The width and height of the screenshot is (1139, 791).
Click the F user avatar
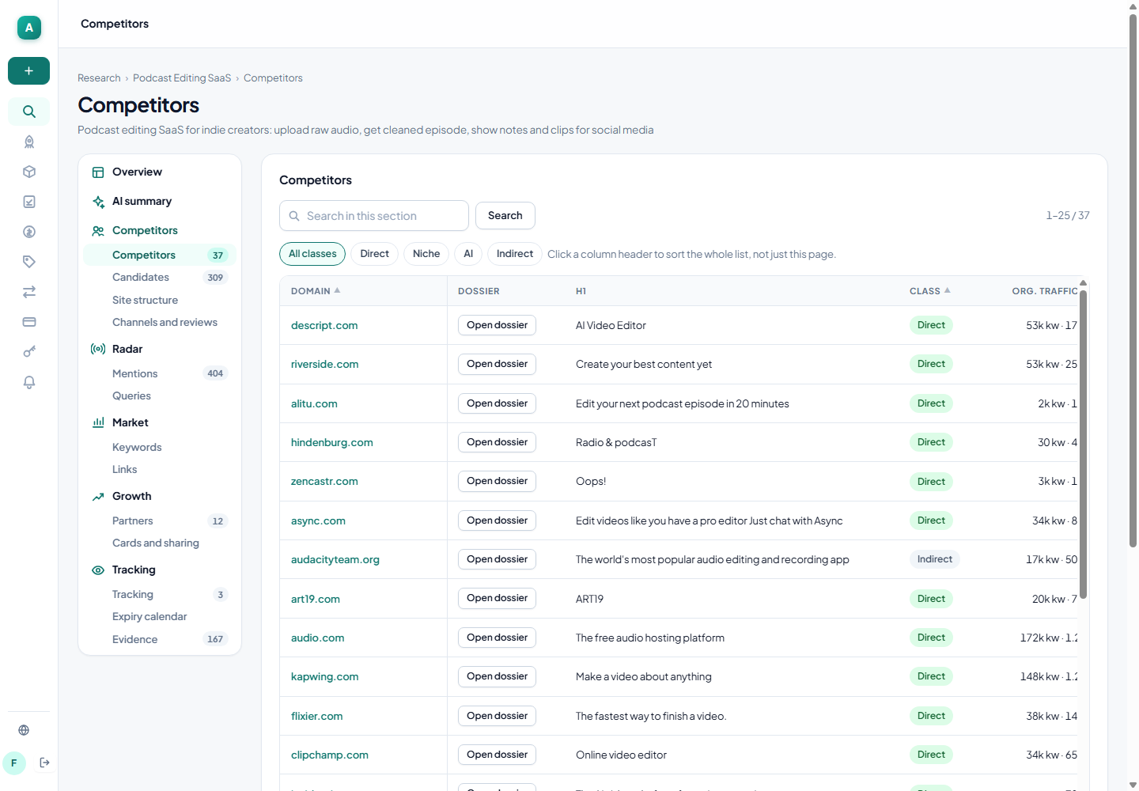click(14, 763)
